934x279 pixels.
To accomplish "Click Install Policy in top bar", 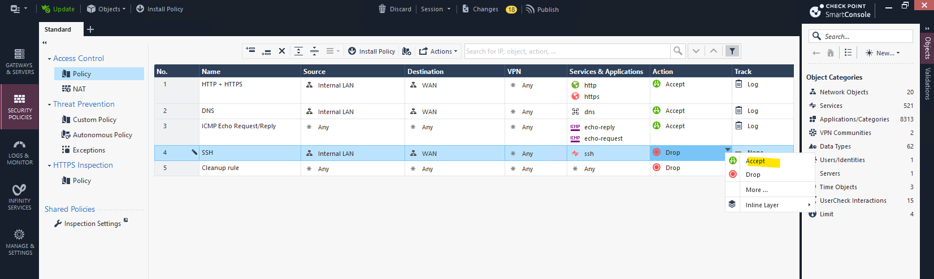I will 159,9.
